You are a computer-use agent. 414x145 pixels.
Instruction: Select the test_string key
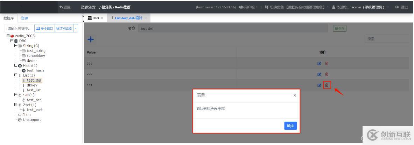click(36, 51)
